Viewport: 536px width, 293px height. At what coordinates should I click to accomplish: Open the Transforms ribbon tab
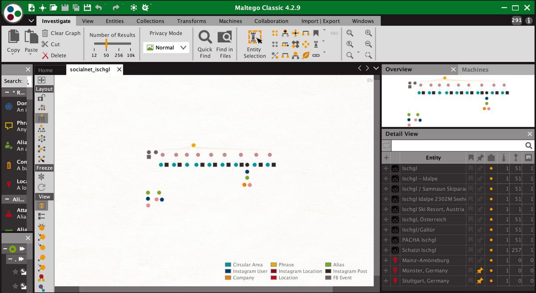click(x=191, y=21)
